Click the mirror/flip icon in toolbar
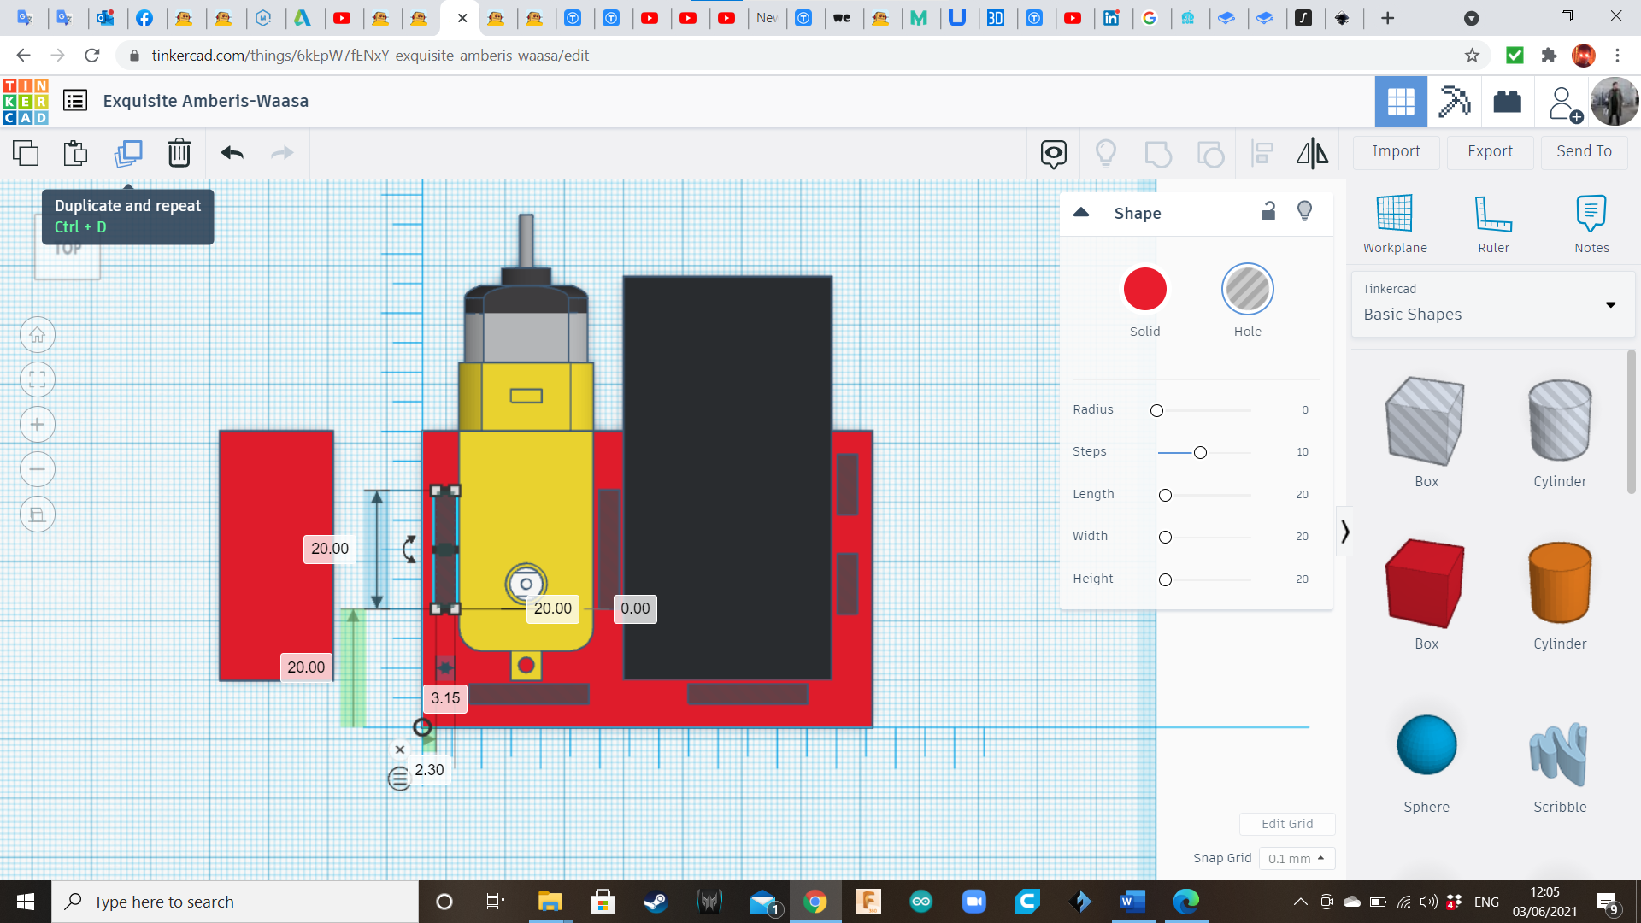The height and width of the screenshot is (923, 1641). [1312, 151]
